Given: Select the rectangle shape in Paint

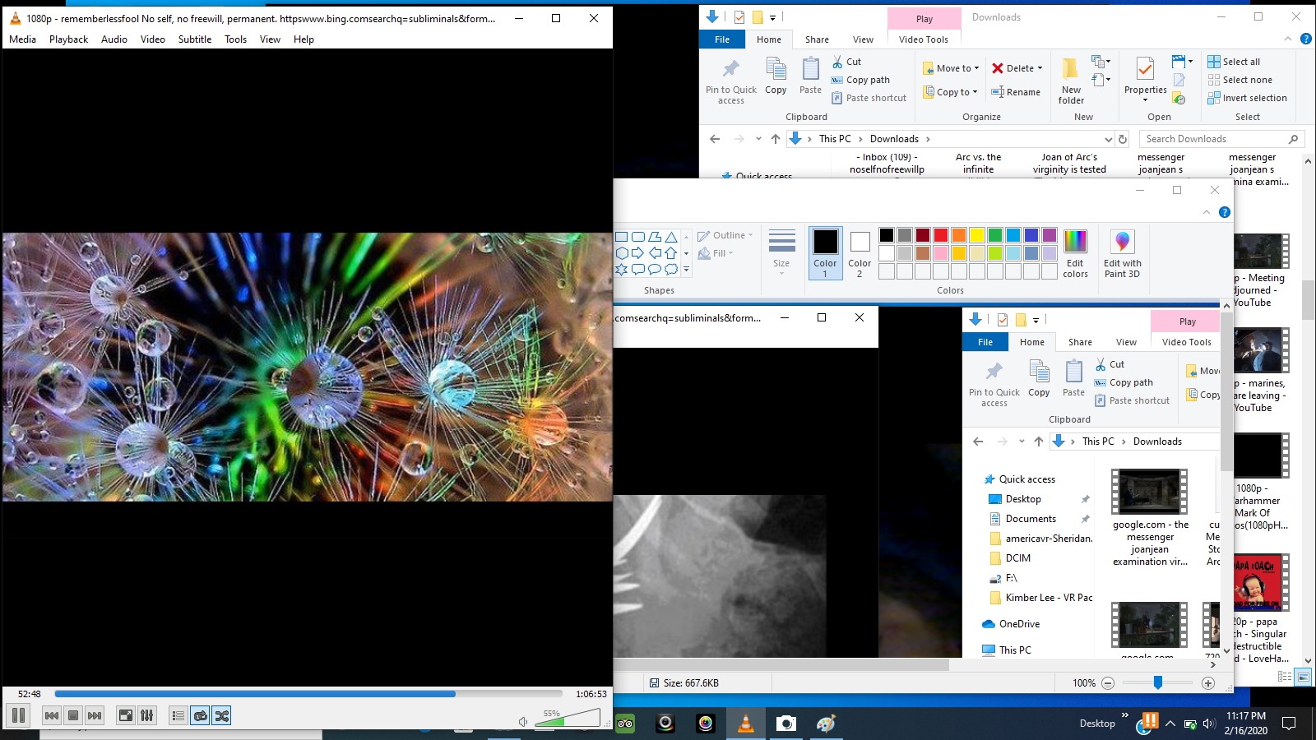Looking at the screenshot, I should [622, 237].
